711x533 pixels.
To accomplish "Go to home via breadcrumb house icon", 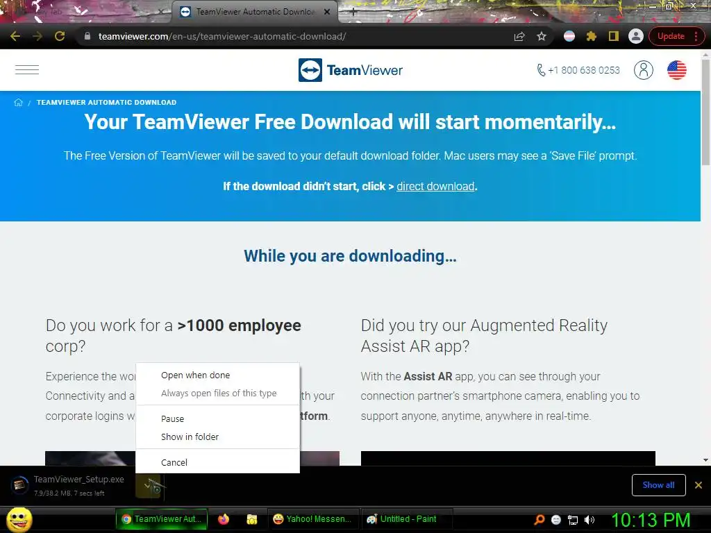I will 18,103.
